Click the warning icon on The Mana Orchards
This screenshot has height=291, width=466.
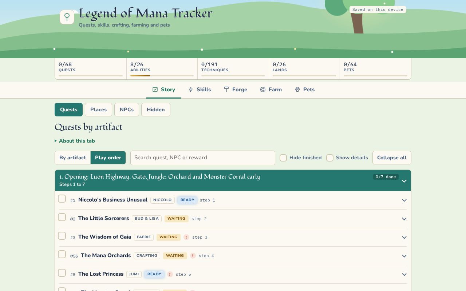click(x=193, y=256)
